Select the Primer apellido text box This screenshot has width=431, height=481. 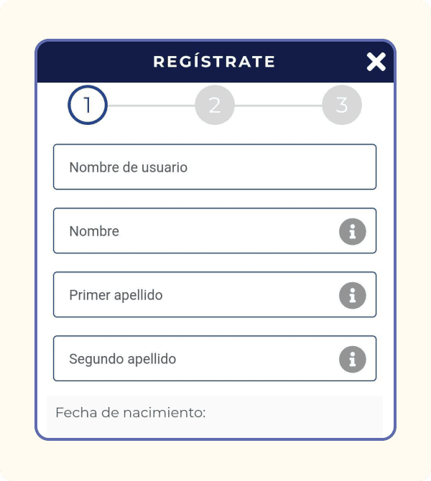[x=194, y=295]
